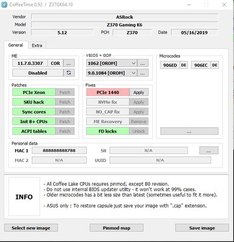The height and width of the screenshot is (242, 234).
Task: Click the Save image button
Action: [x=202, y=228]
